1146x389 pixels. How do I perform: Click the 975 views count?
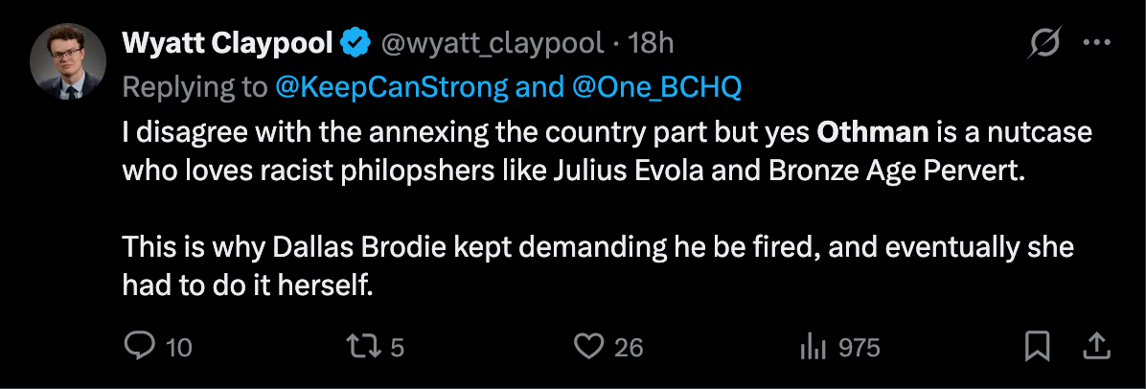click(859, 347)
